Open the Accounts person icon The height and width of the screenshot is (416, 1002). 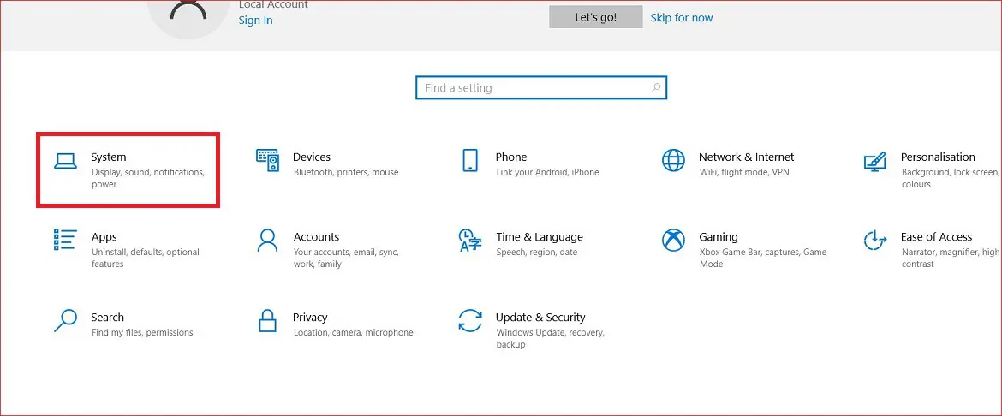[267, 241]
